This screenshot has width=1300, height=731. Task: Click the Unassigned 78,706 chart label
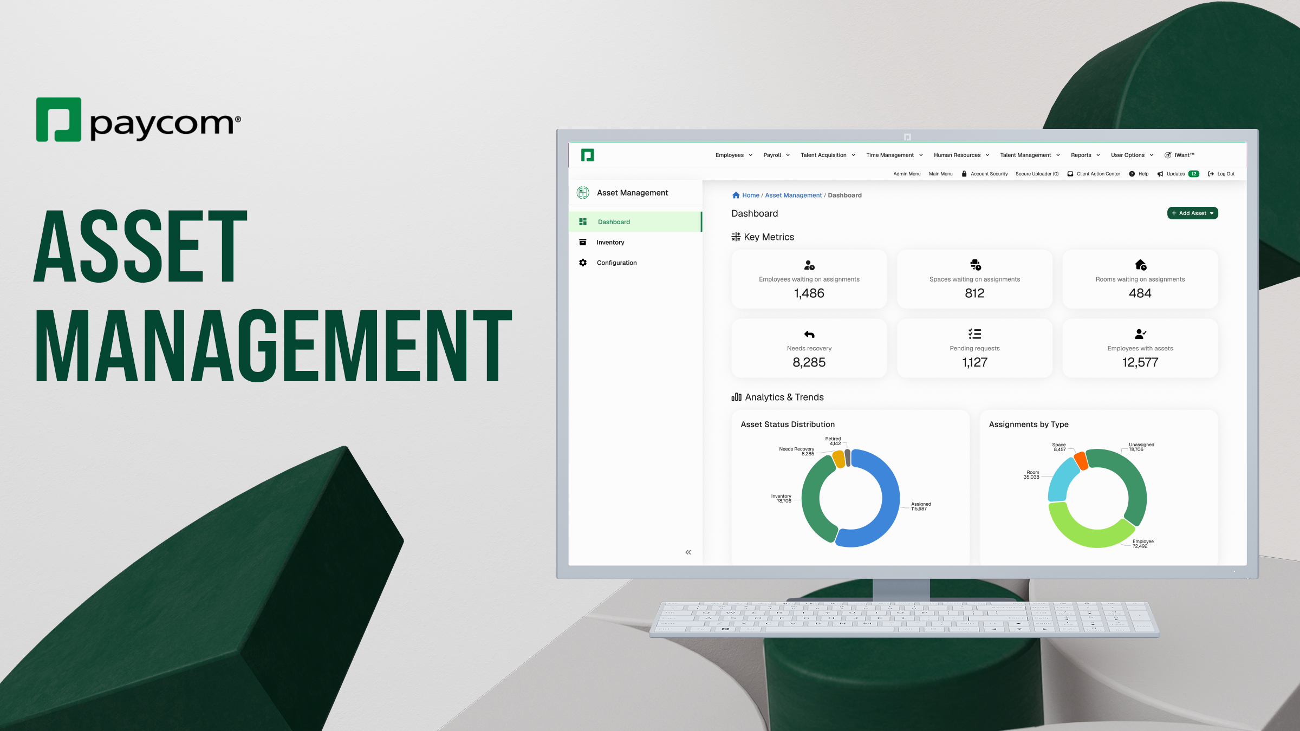[1141, 447]
